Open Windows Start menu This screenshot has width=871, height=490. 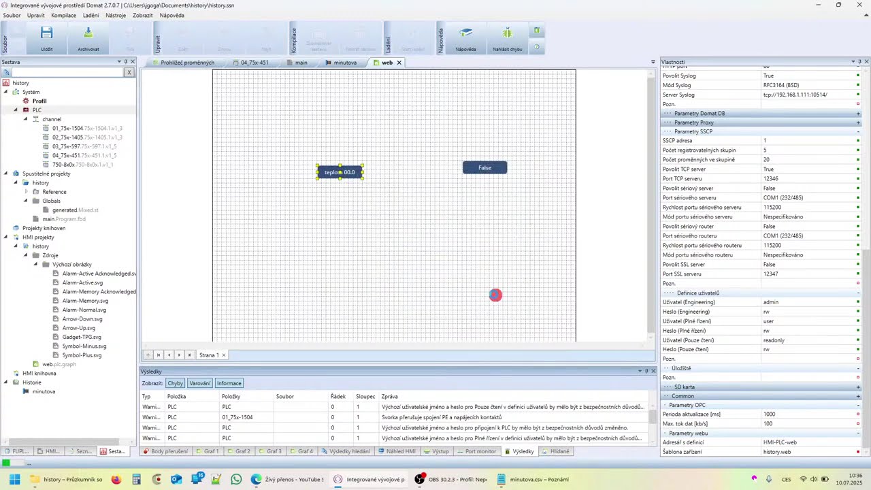(14, 479)
